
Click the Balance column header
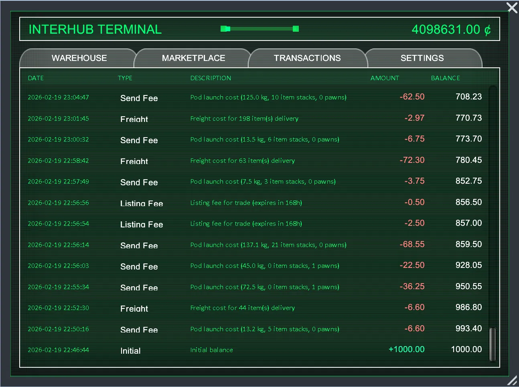pos(445,78)
